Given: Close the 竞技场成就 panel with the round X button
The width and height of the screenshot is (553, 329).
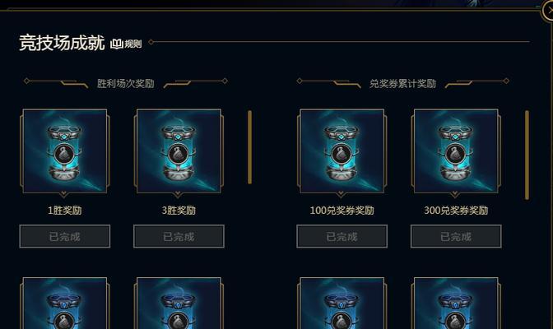Looking at the screenshot, I should tap(549, 11).
